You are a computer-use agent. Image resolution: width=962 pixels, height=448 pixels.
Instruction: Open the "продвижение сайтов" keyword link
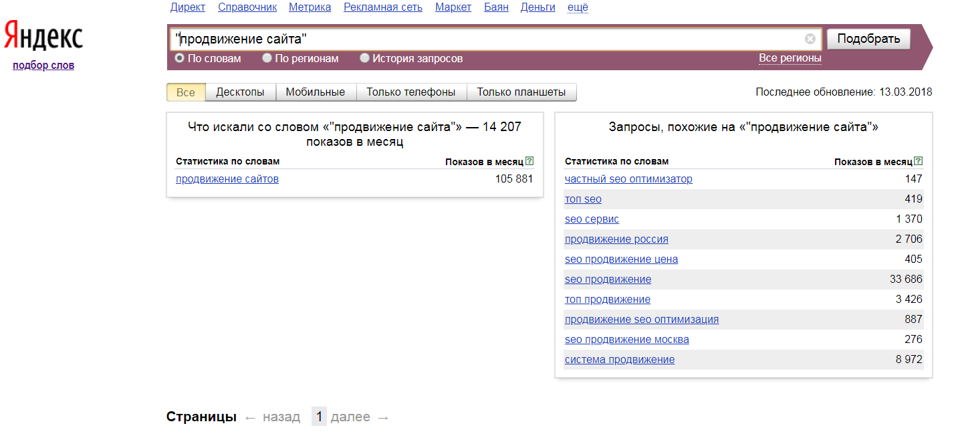click(227, 179)
